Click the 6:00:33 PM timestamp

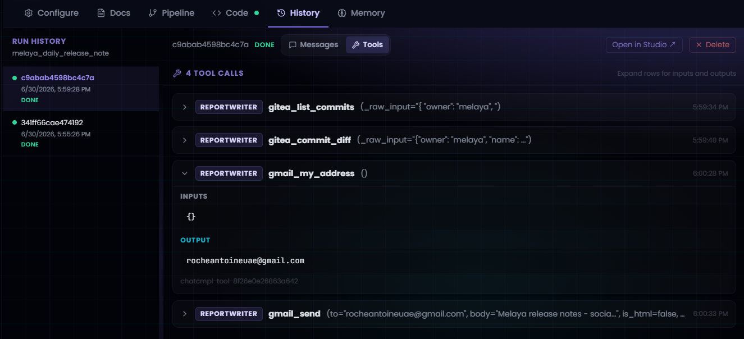tap(710, 314)
